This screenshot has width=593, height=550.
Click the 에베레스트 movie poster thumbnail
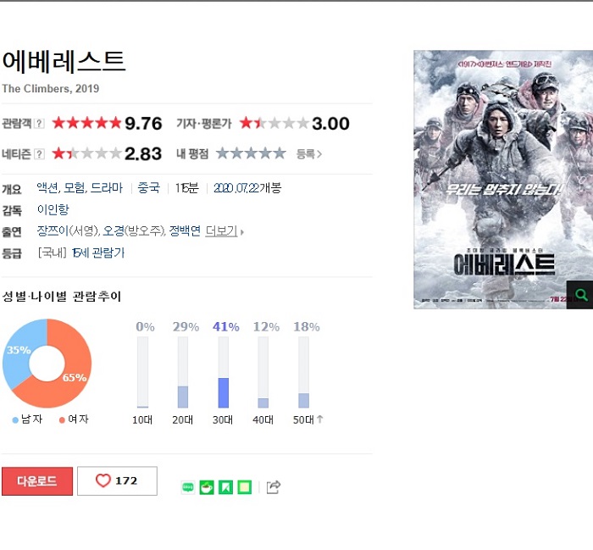(x=503, y=180)
